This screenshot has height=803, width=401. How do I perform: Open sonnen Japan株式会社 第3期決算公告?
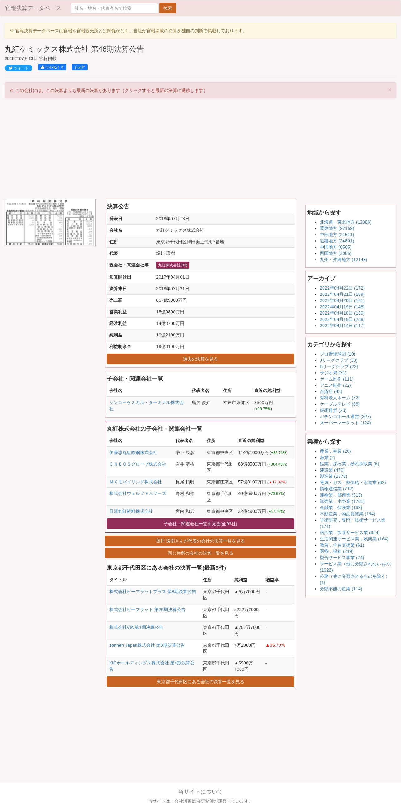click(x=147, y=645)
